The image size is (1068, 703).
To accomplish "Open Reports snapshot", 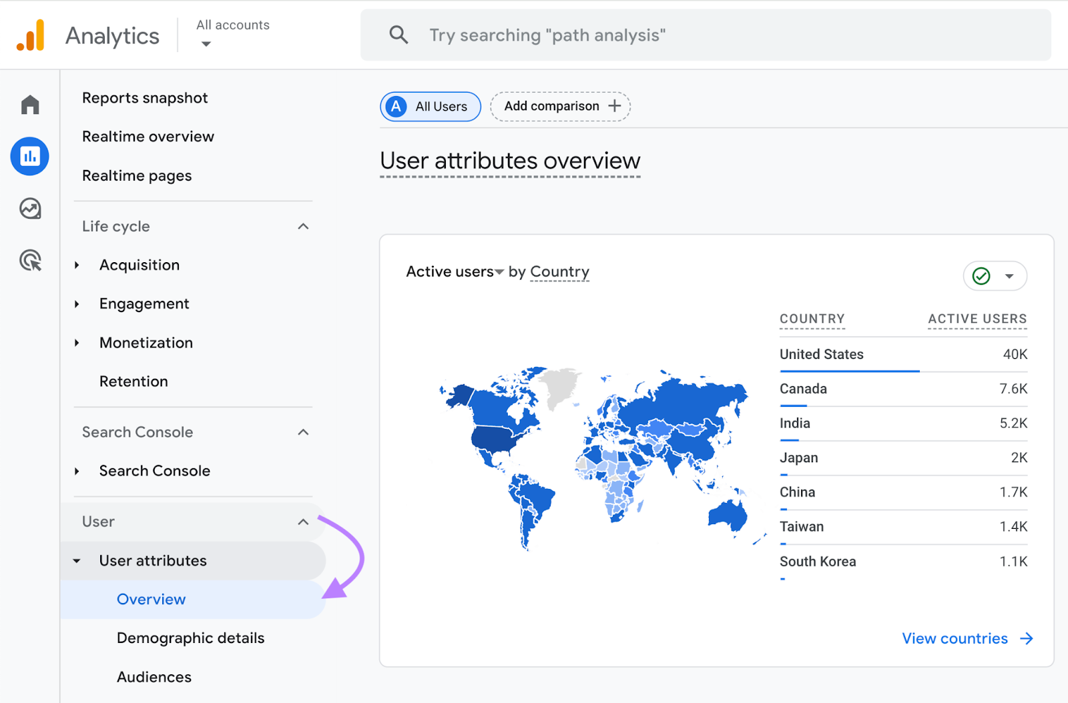I will 145,97.
